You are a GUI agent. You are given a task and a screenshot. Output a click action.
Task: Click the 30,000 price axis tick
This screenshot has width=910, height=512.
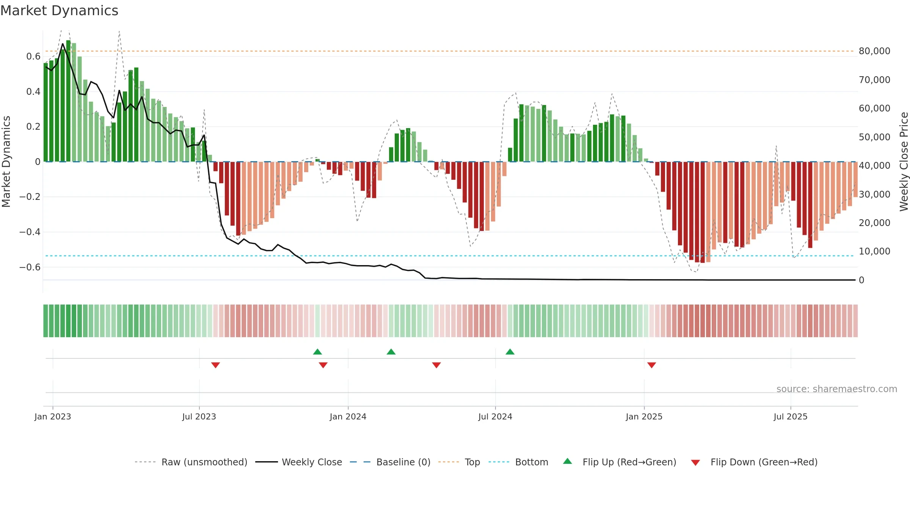pyautogui.click(x=874, y=194)
